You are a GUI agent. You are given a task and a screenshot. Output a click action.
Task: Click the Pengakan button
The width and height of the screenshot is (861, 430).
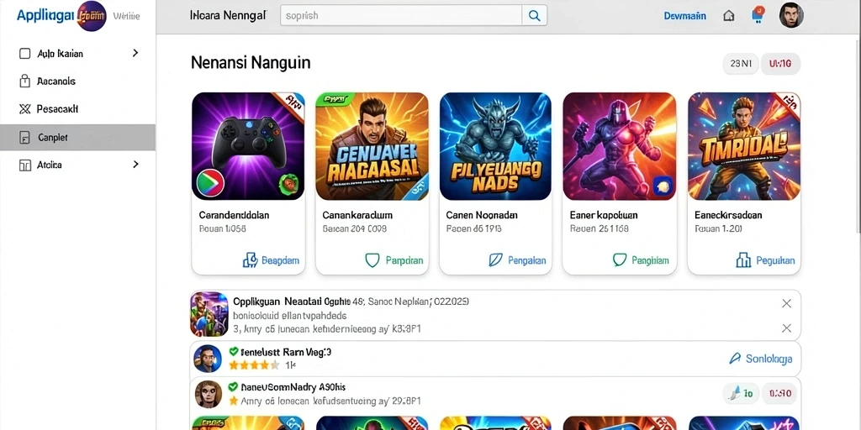click(517, 260)
